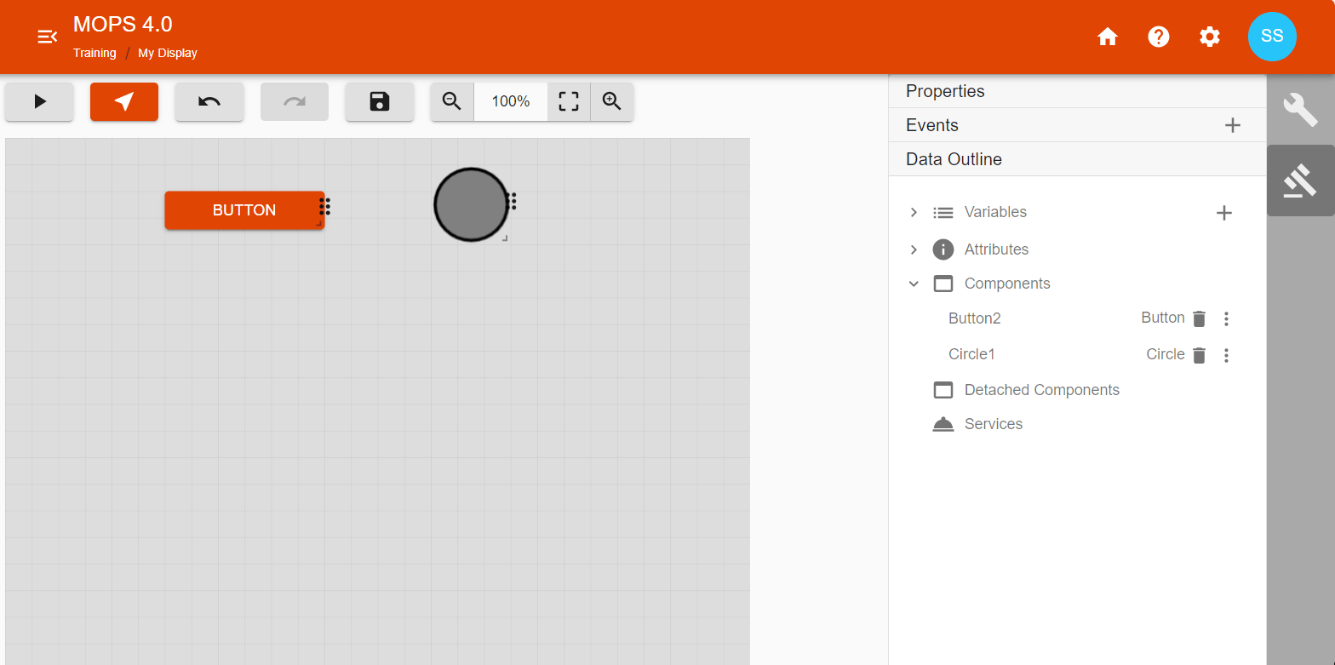The image size is (1335, 665).
Task: Open the help icon
Action: [1159, 37]
